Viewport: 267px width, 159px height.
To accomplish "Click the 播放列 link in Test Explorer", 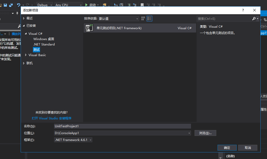I will pyautogui.click(x=16, y=34).
